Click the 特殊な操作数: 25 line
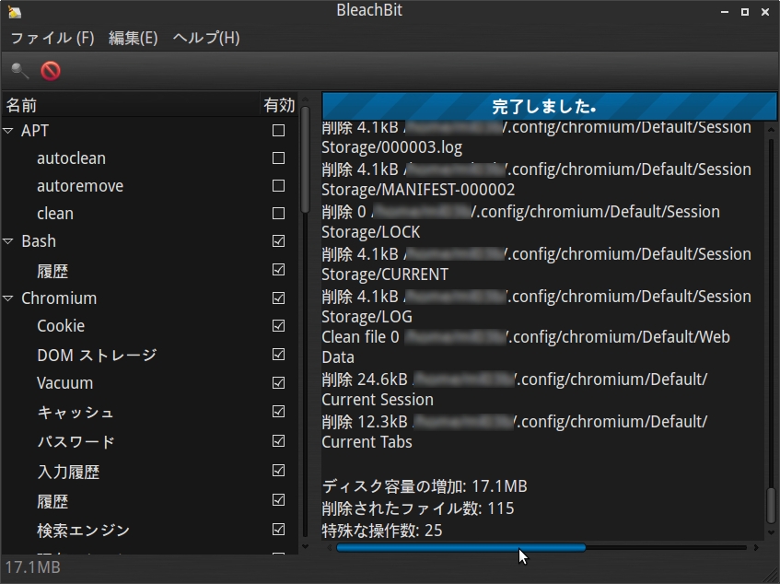This screenshot has width=780, height=584. click(382, 531)
